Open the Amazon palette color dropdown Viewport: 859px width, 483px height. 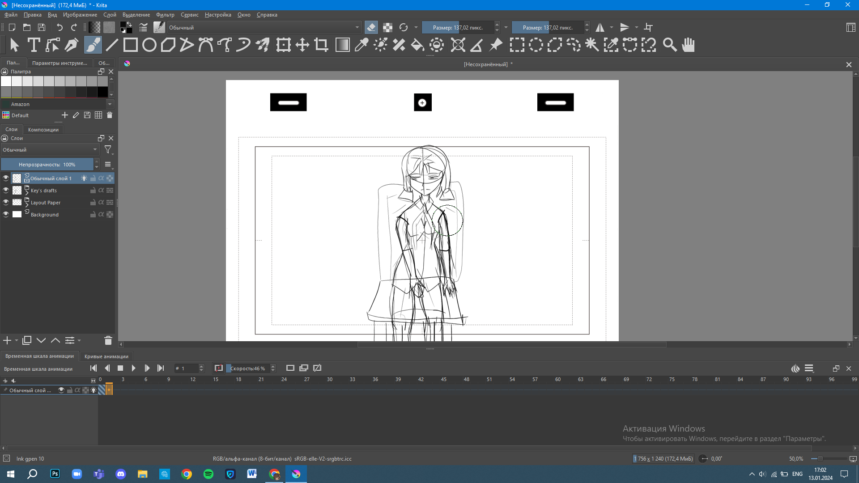tap(110, 104)
